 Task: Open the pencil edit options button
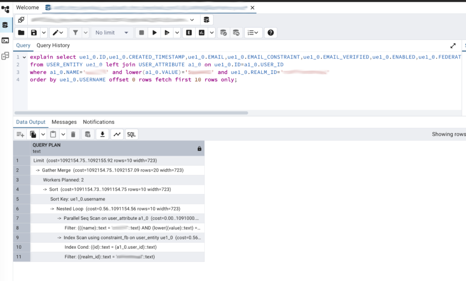click(x=58, y=33)
